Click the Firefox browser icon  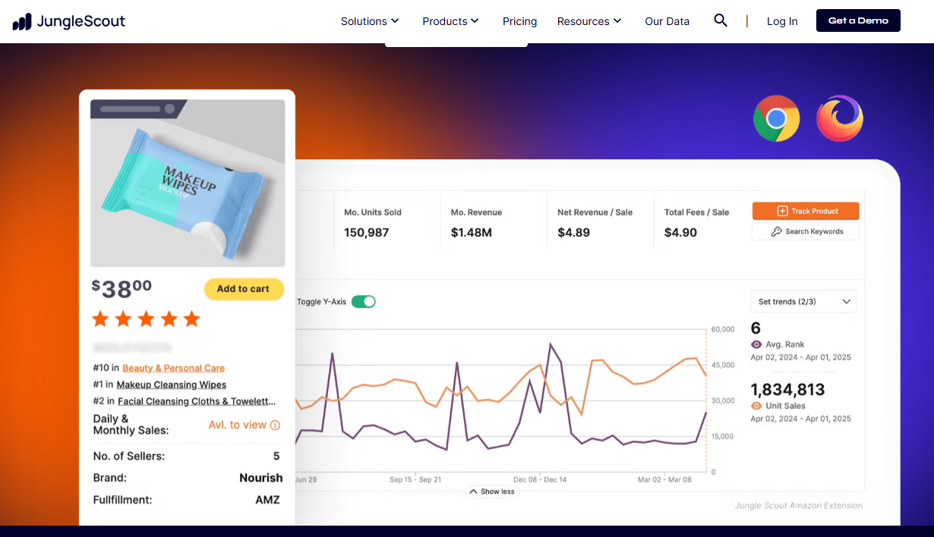coord(840,118)
